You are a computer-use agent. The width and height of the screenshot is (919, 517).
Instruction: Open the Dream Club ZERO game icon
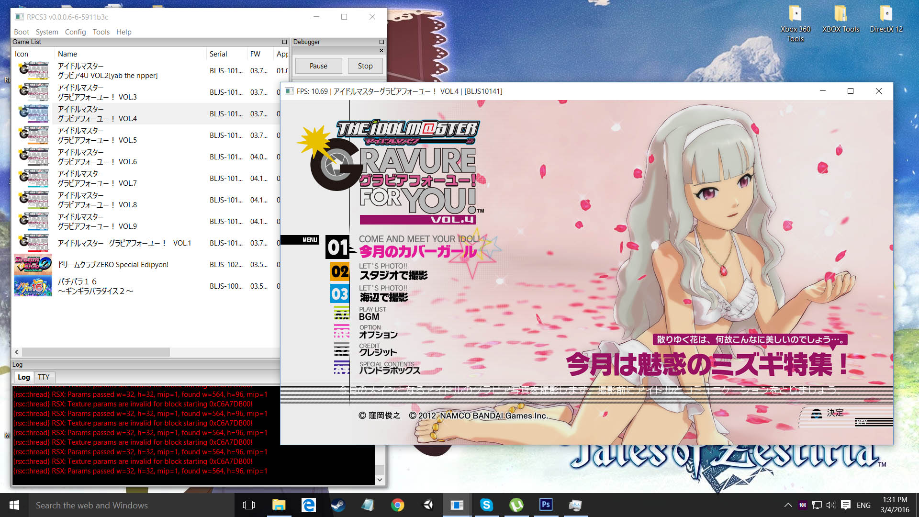tap(33, 264)
